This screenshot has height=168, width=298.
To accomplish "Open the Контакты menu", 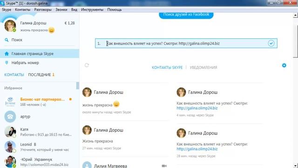I will (23, 9).
